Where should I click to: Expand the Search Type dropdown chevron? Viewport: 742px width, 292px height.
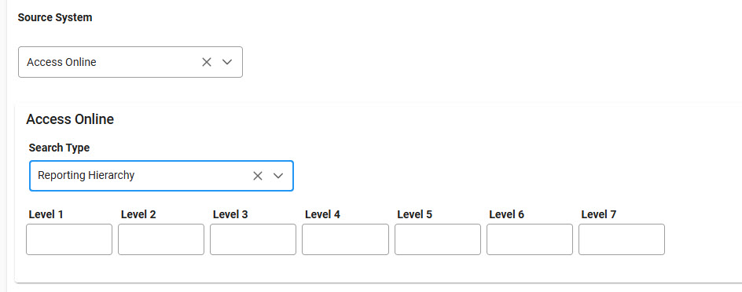pos(278,176)
